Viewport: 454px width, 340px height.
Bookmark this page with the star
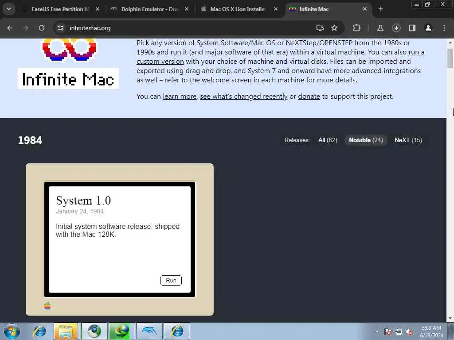[x=334, y=28]
